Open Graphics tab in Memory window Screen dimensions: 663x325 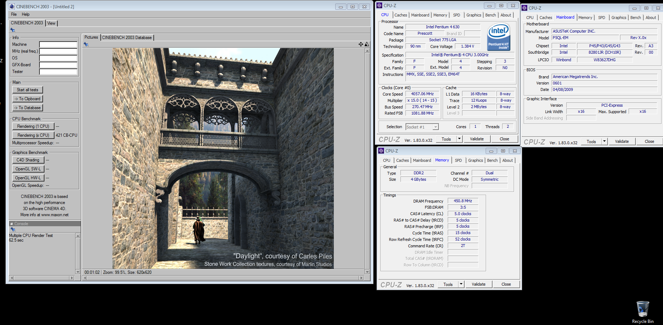pyautogui.click(x=475, y=160)
